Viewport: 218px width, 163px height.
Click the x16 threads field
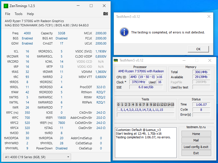click(x=160, y=77)
